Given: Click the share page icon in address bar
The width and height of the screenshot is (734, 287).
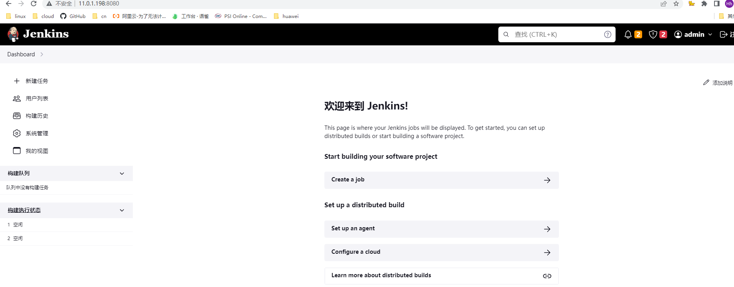Looking at the screenshot, I should tap(664, 4).
